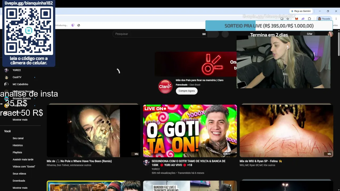The width and height of the screenshot is (340, 191).
Task: Open the CazéTV subscription in the sidebar
Action: [17, 77]
